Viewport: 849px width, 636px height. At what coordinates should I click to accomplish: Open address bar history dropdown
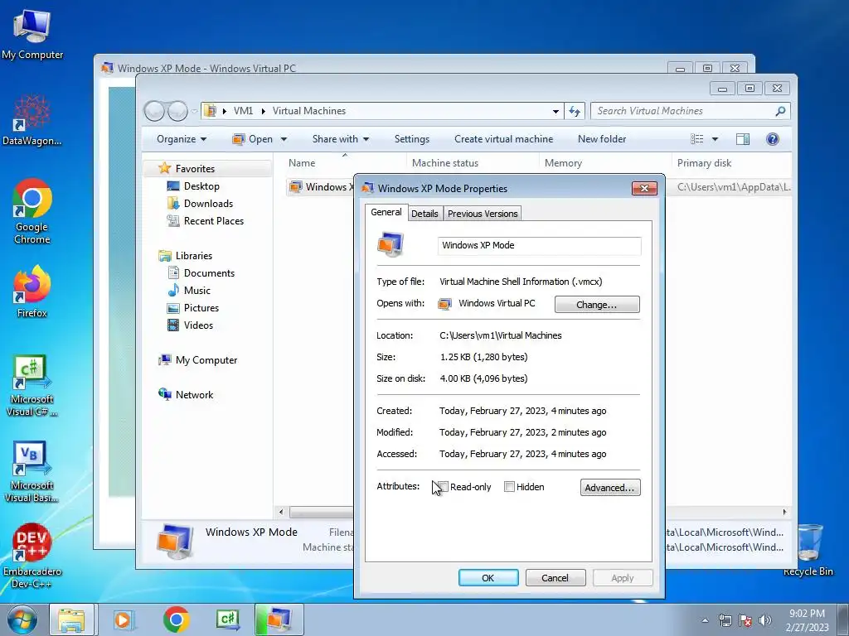tap(555, 112)
